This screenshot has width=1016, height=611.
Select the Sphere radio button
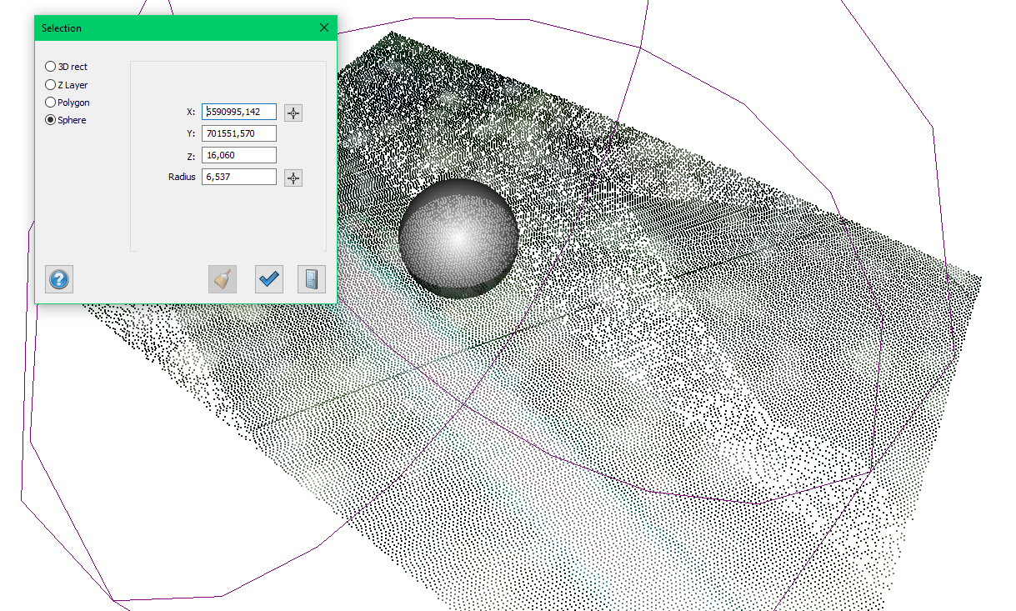click(x=51, y=120)
